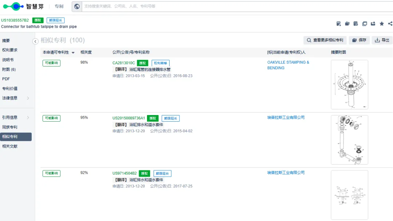Viewport: 393px width, 221px height.
Task: Click 授权 badge on US9714504B2
Action: click(144, 174)
